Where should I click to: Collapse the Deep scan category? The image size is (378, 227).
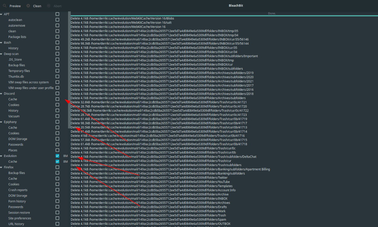[x=1, y=54]
